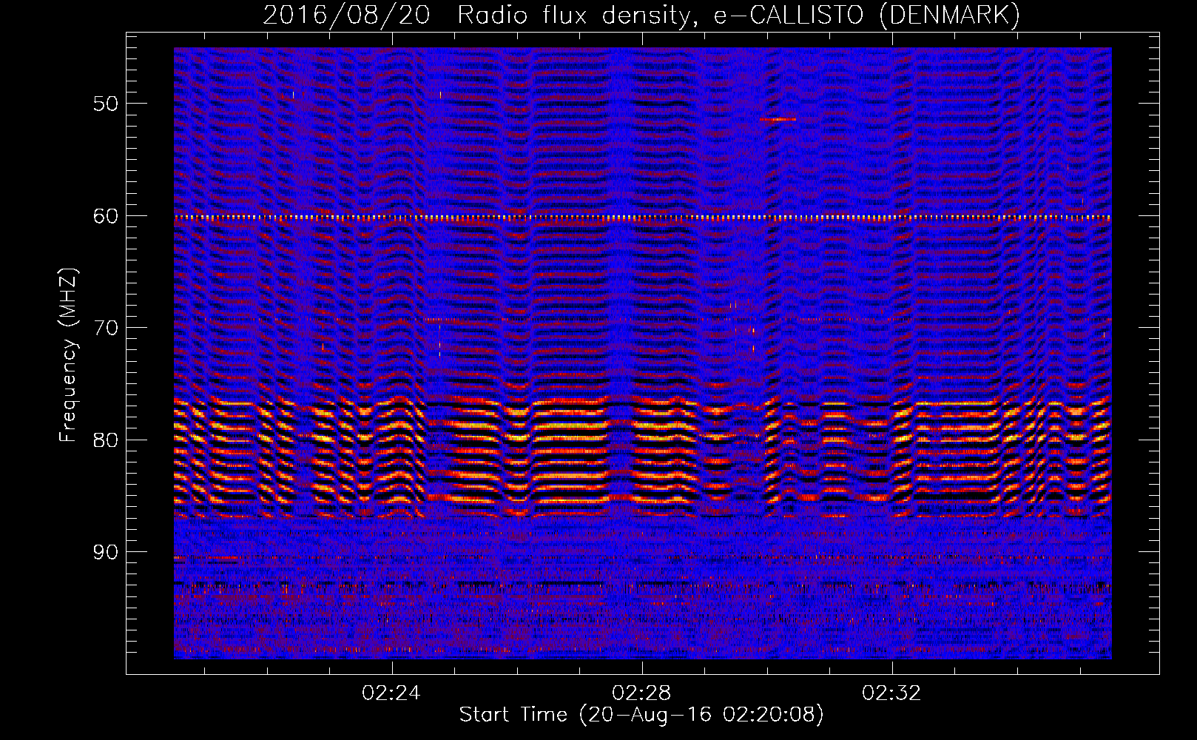
Task: Click the 02:32 time tick label
Action: 891,693
